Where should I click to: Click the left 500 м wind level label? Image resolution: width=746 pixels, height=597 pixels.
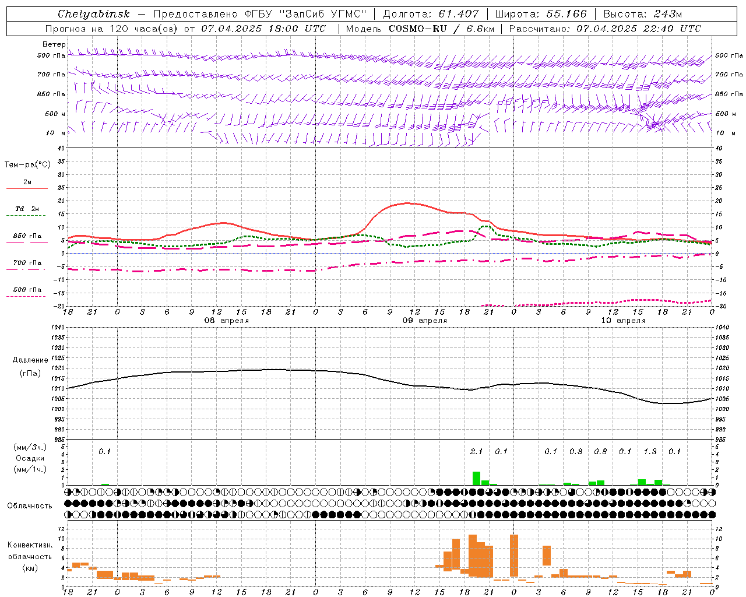click(x=55, y=114)
